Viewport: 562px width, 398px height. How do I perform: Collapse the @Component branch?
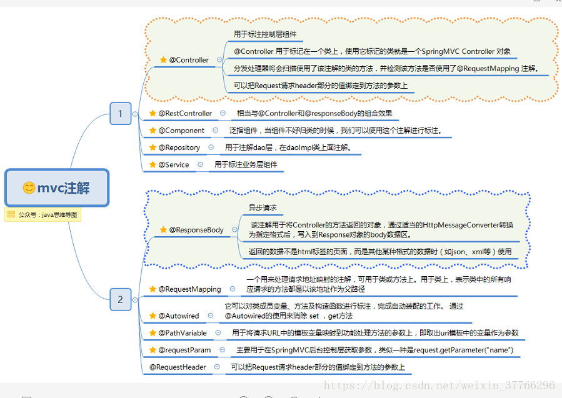pyautogui.click(x=215, y=131)
